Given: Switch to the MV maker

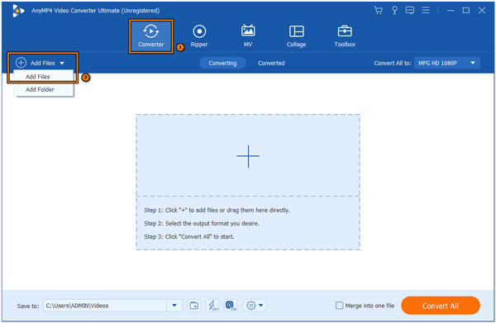Looking at the screenshot, I should click(248, 36).
